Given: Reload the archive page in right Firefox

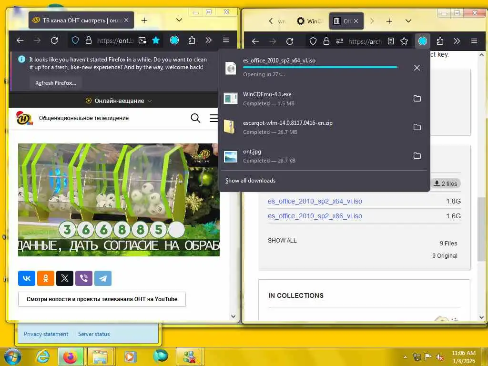Looking at the screenshot, I should click(290, 41).
